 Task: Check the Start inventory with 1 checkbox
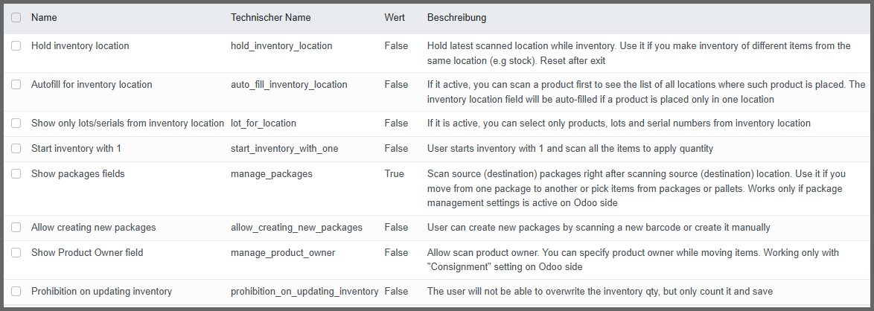click(16, 149)
